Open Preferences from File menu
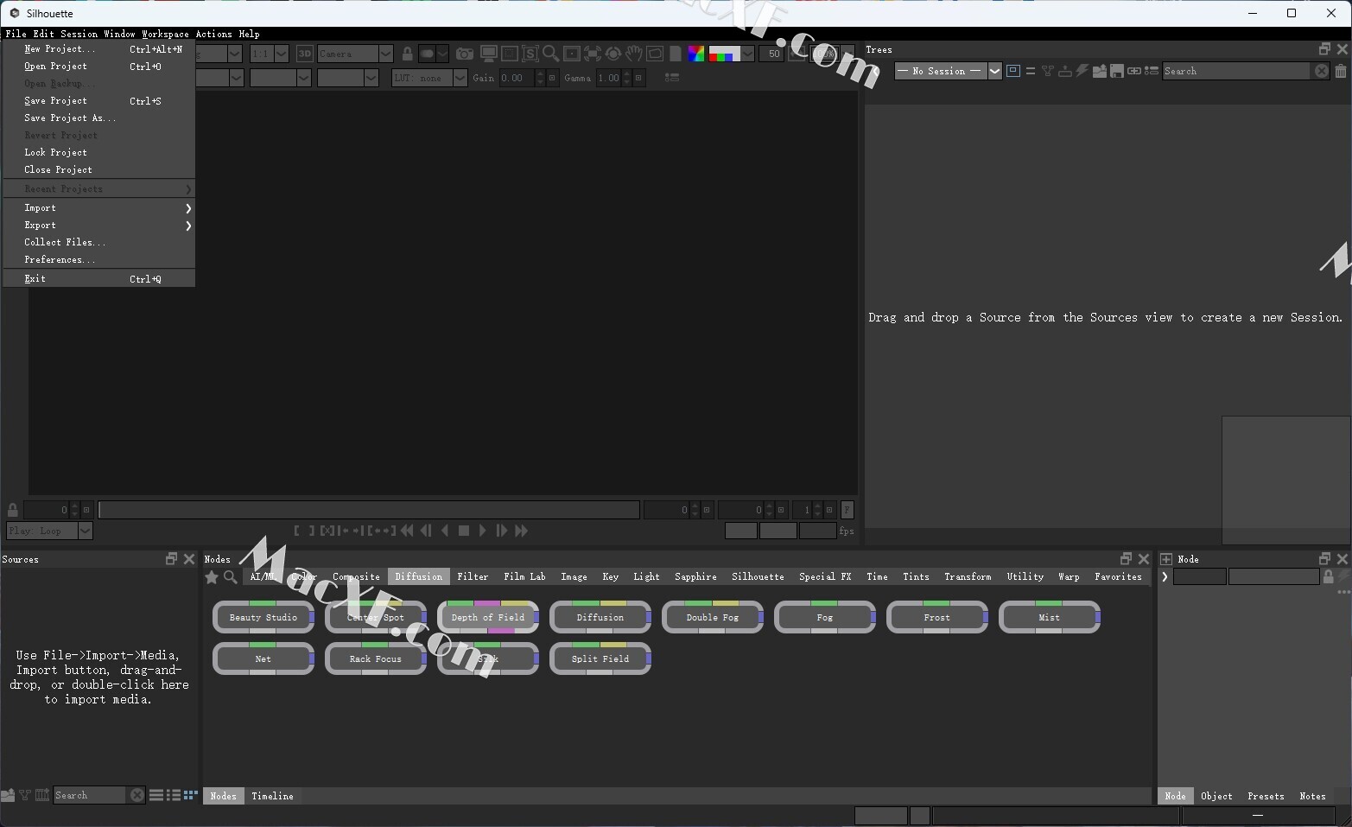The width and height of the screenshot is (1352, 827). click(98, 260)
